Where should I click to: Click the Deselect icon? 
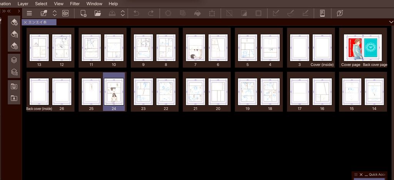point(229,13)
